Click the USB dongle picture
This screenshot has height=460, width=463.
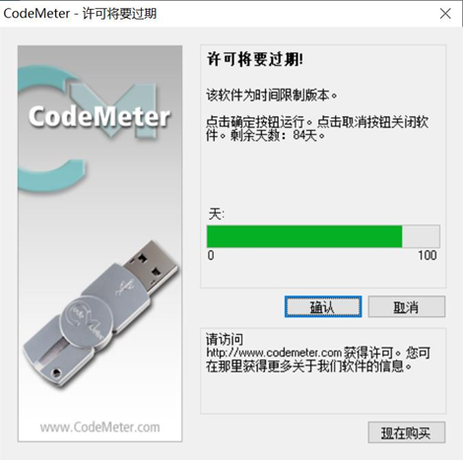100,314
